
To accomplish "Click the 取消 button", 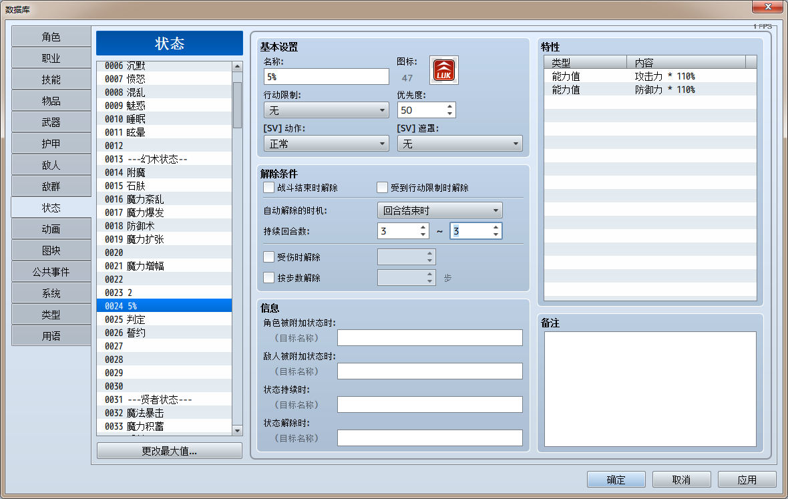I will click(x=681, y=480).
